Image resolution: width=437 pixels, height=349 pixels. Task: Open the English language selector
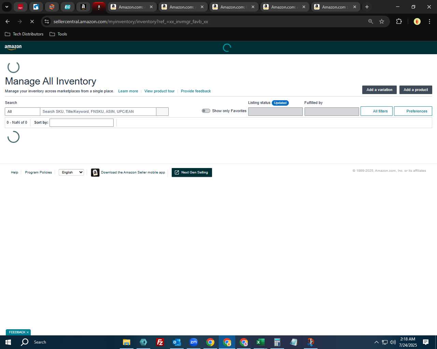(x=71, y=172)
